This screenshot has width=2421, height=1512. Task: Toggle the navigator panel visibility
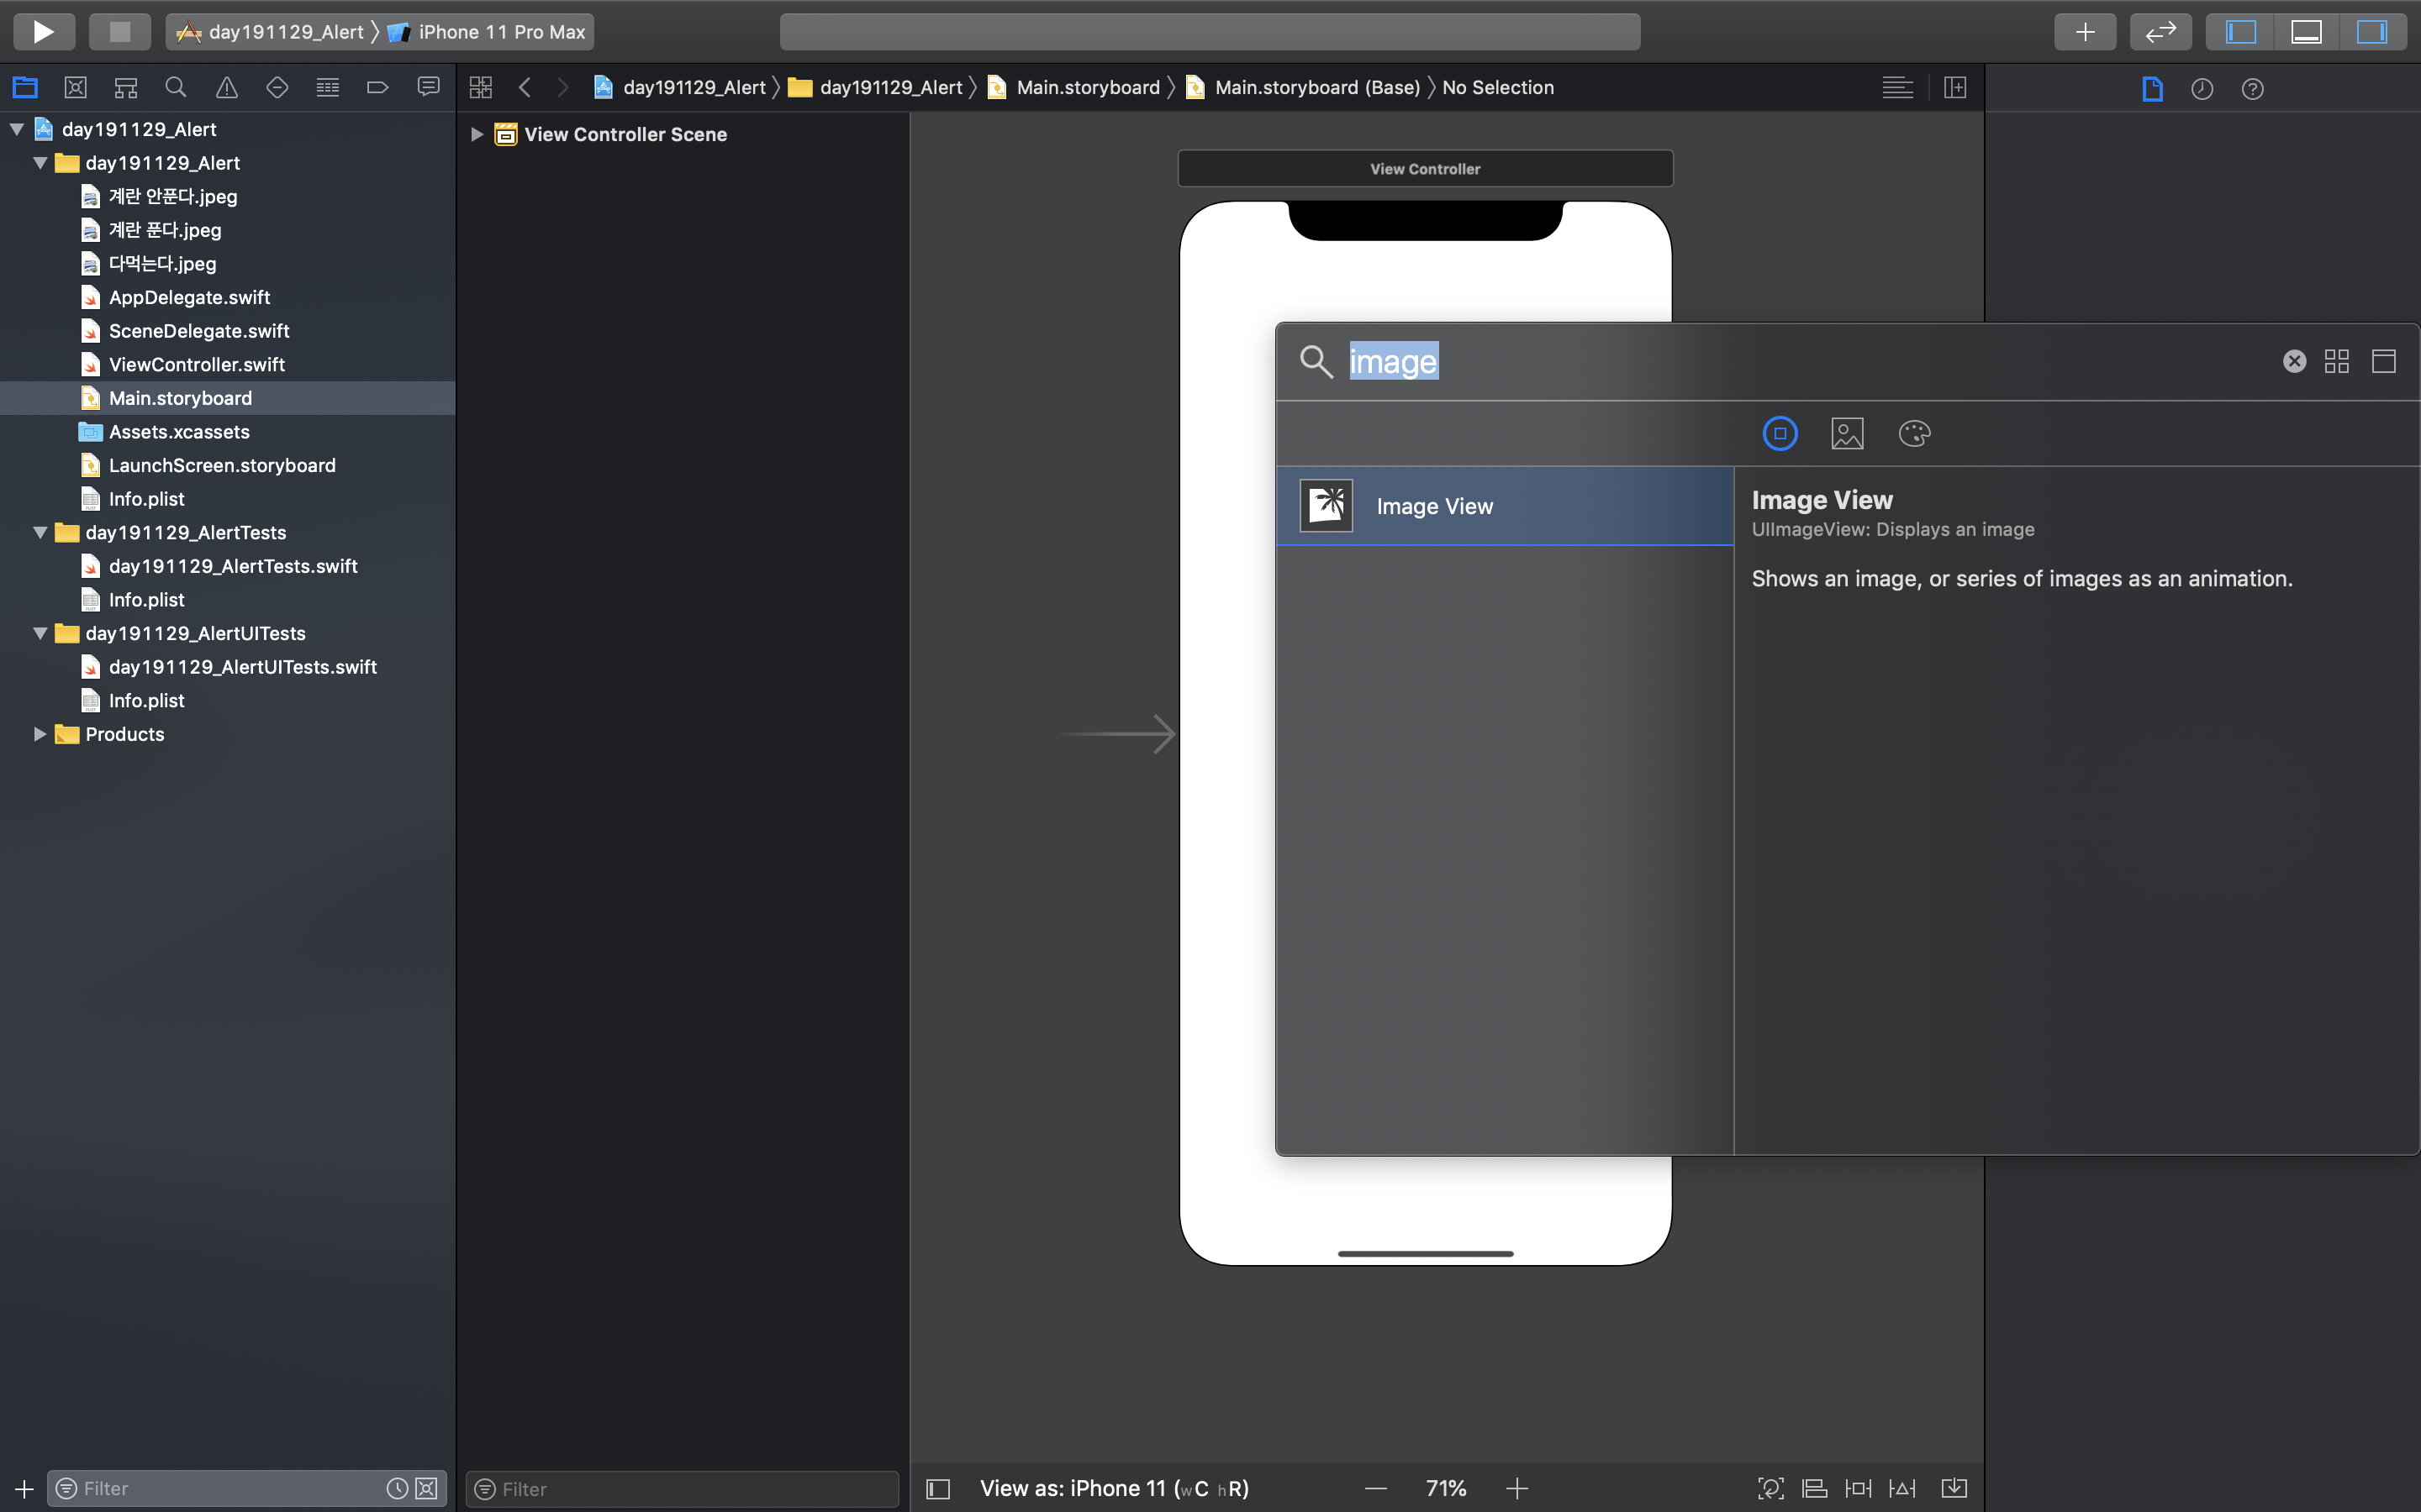pos(2240,32)
